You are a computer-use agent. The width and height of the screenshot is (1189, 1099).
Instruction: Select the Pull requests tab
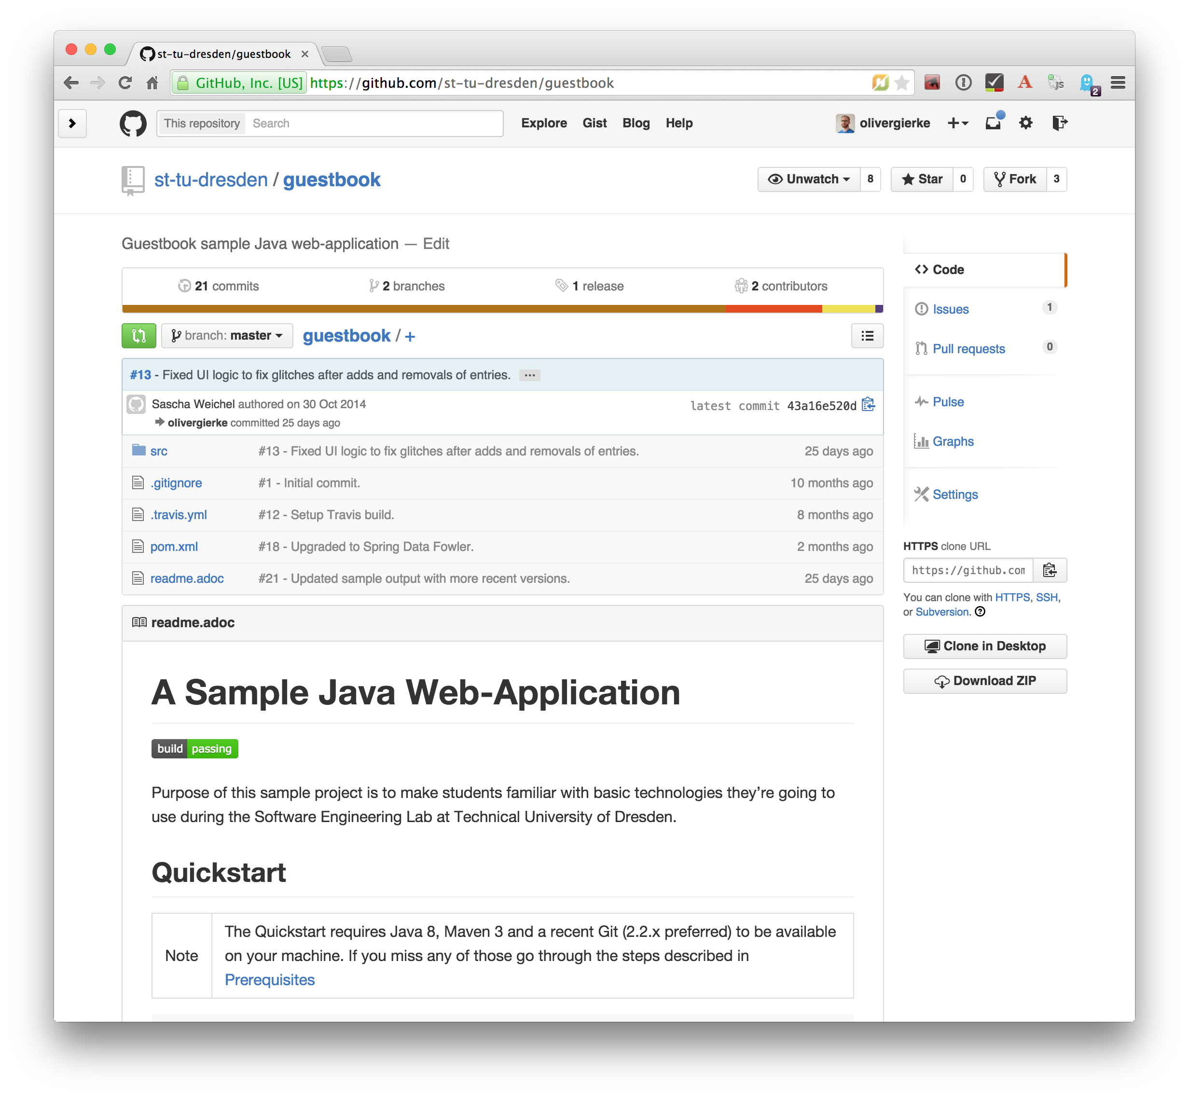[968, 347]
